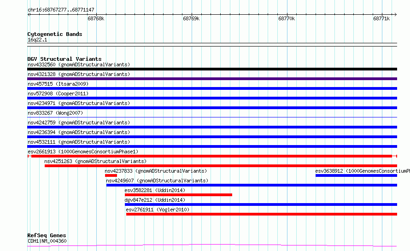Click the chr16:68767277..68771147 coordinate text
The height and width of the screenshot is (251, 410).
[x=61, y=10]
